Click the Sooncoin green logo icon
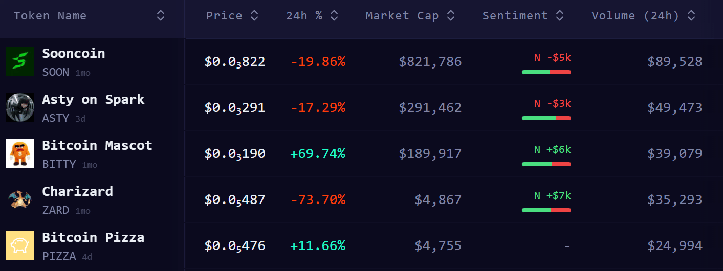This screenshot has width=723, height=271. tap(20, 61)
